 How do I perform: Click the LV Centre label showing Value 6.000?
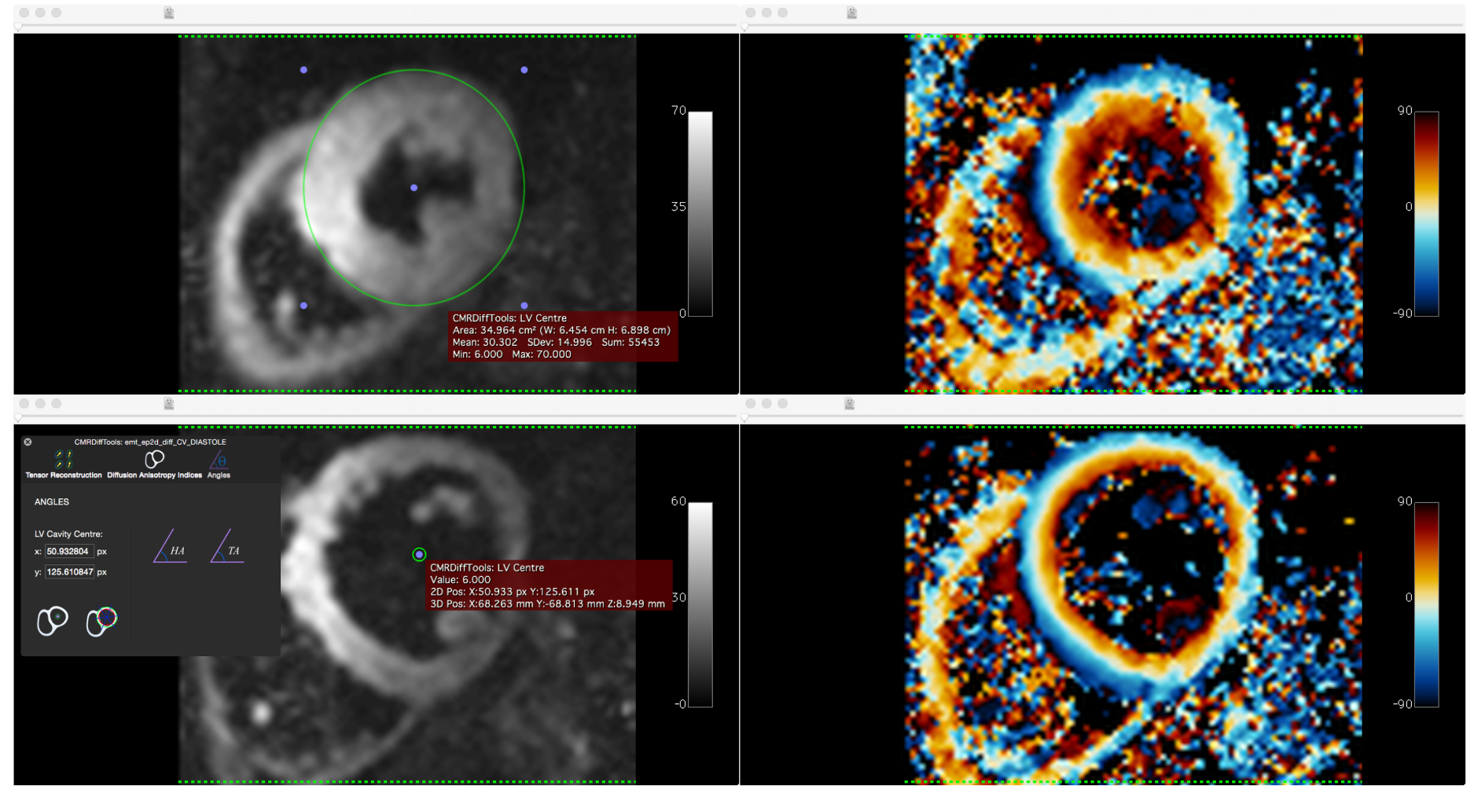pos(548,586)
